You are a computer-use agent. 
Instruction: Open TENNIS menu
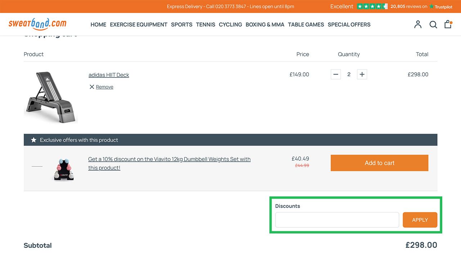coord(206,24)
